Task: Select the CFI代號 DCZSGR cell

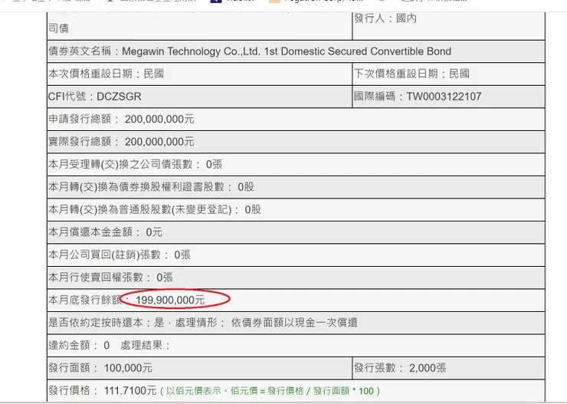Action: (200, 97)
